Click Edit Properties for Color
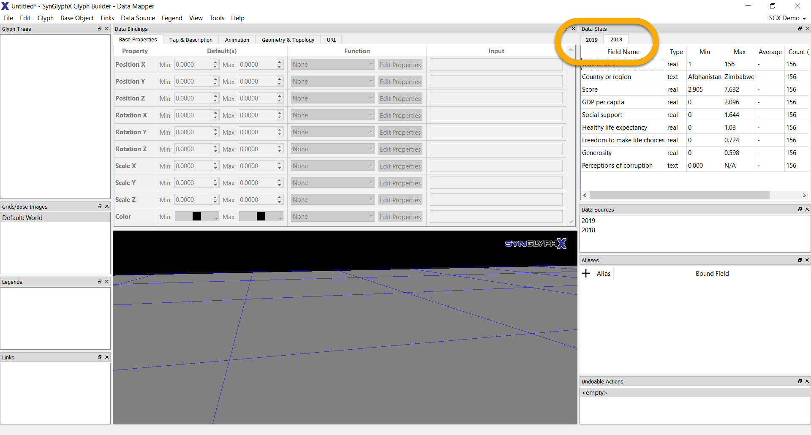The width and height of the screenshot is (811, 435). pyautogui.click(x=400, y=217)
